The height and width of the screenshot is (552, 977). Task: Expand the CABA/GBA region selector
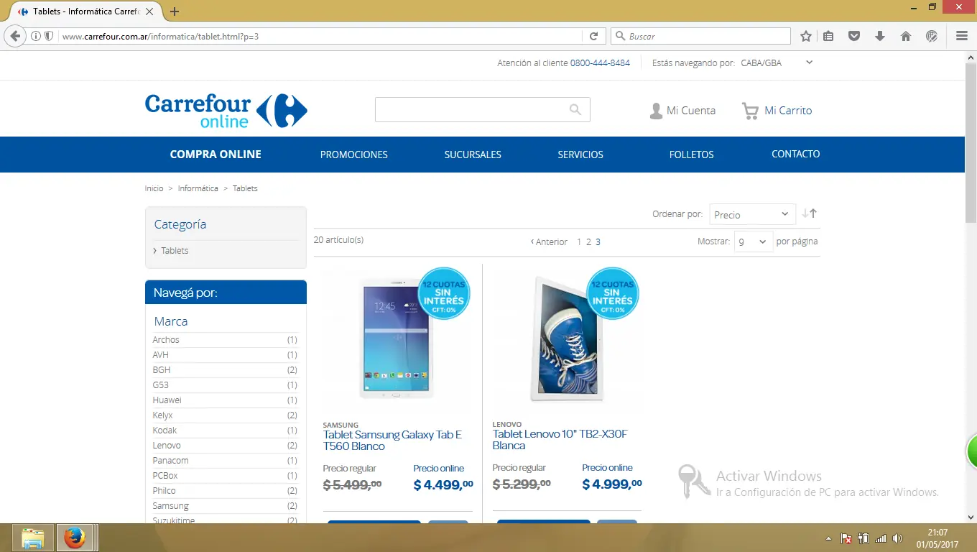tap(777, 63)
